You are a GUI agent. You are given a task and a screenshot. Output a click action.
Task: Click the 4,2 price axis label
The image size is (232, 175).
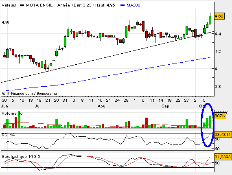coord(218,51)
